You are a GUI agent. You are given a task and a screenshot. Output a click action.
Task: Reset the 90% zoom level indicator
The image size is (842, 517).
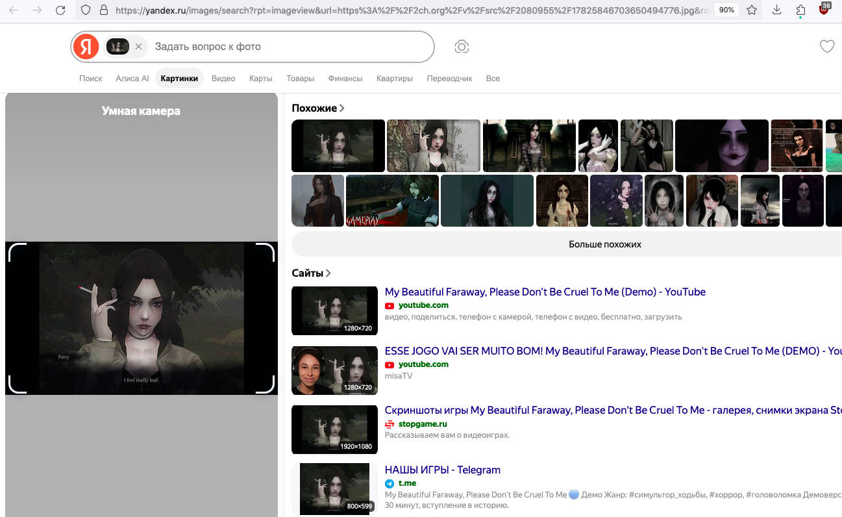point(726,10)
